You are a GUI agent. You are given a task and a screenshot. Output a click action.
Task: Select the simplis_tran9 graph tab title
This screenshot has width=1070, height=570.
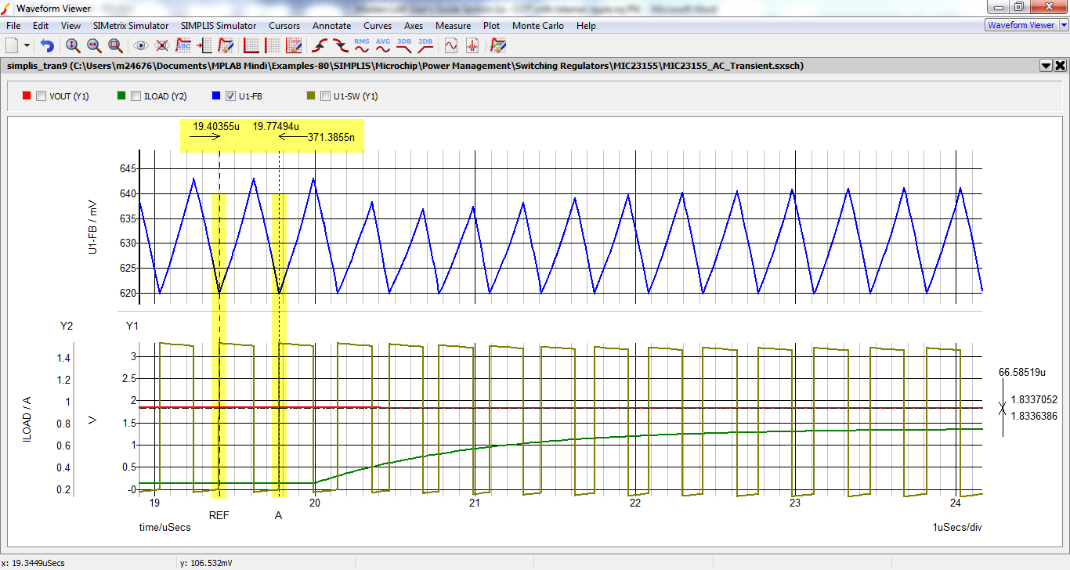click(406, 66)
